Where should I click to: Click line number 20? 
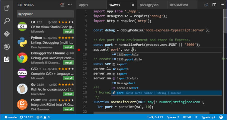click(x=85, y=102)
